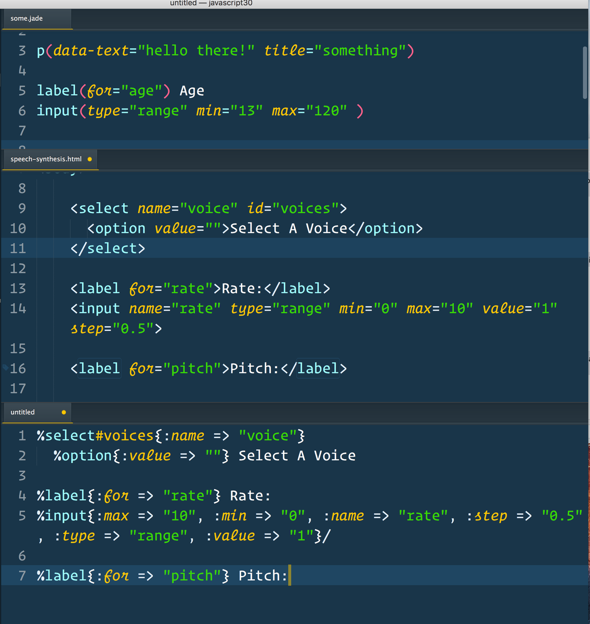The width and height of the screenshot is (590, 624).
Task: Select the speech-synthesis.html tab
Action: (46, 159)
